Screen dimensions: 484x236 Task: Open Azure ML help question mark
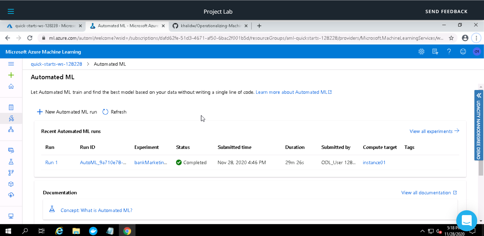click(x=449, y=51)
